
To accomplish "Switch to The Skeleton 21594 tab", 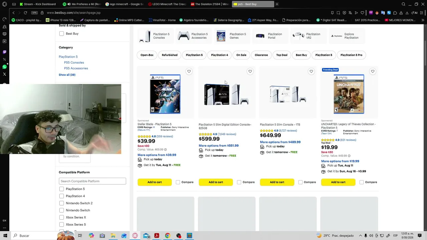I will point(210,4).
